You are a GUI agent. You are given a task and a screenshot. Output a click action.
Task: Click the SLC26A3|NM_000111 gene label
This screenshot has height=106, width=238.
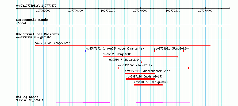[x=30, y=100]
